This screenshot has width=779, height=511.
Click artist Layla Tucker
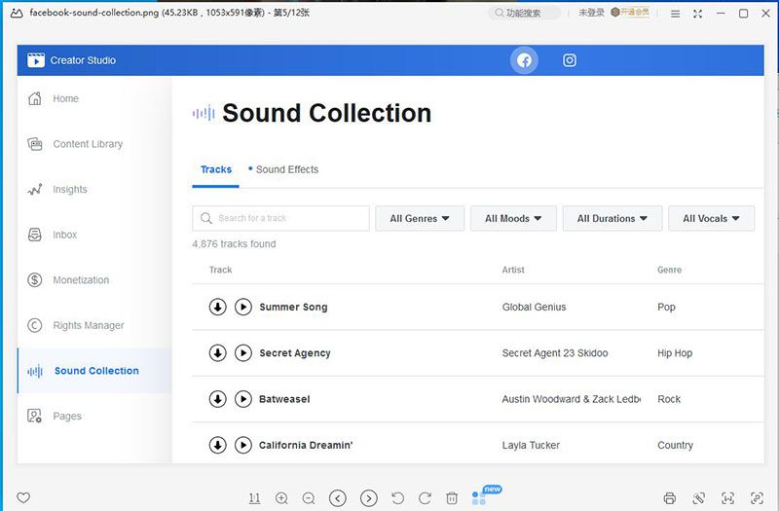(531, 445)
